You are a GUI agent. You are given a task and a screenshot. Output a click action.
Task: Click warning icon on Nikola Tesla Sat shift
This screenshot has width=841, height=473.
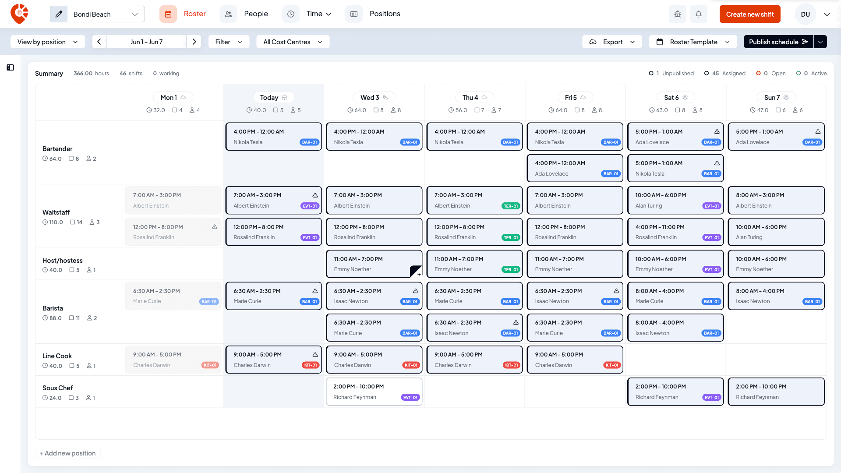point(717,163)
